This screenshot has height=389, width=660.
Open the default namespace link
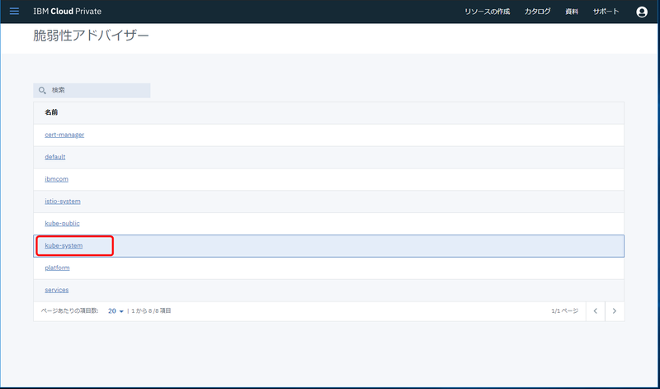click(x=55, y=157)
